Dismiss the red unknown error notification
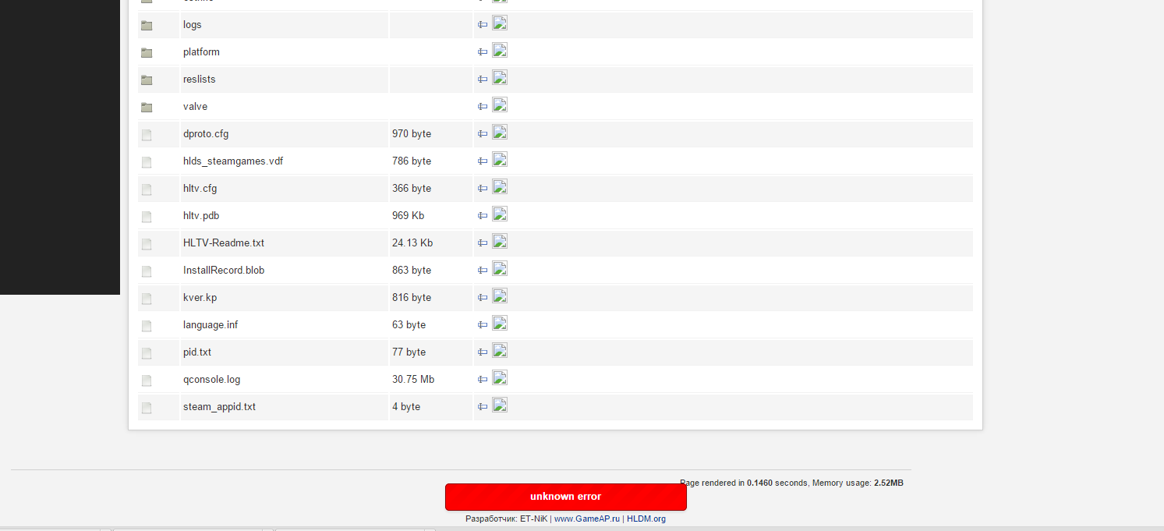This screenshot has width=1164, height=531. [x=565, y=497]
